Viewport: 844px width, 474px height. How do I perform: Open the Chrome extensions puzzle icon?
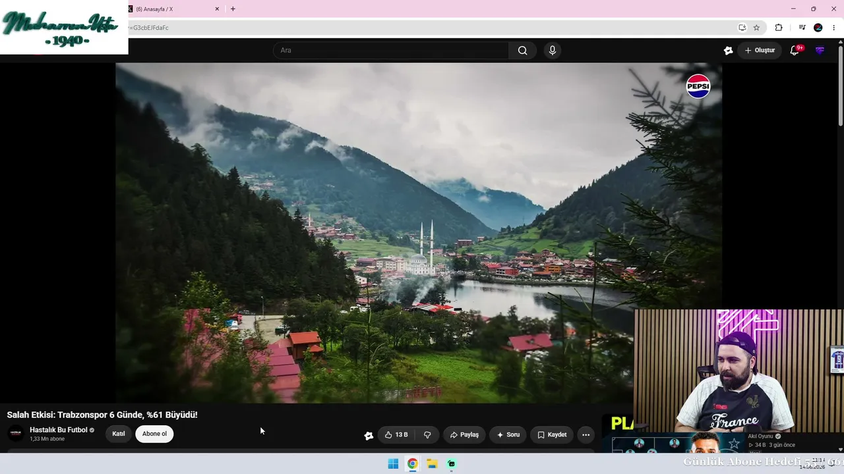click(779, 28)
